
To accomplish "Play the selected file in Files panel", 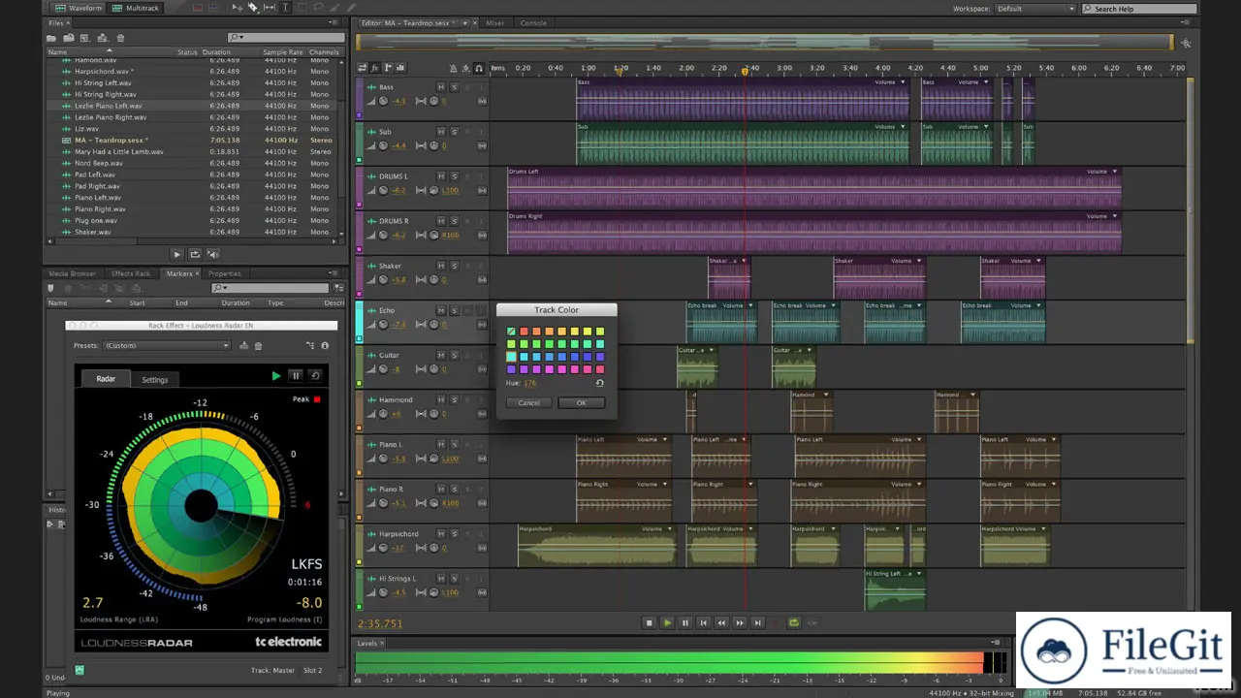I will (x=176, y=254).
